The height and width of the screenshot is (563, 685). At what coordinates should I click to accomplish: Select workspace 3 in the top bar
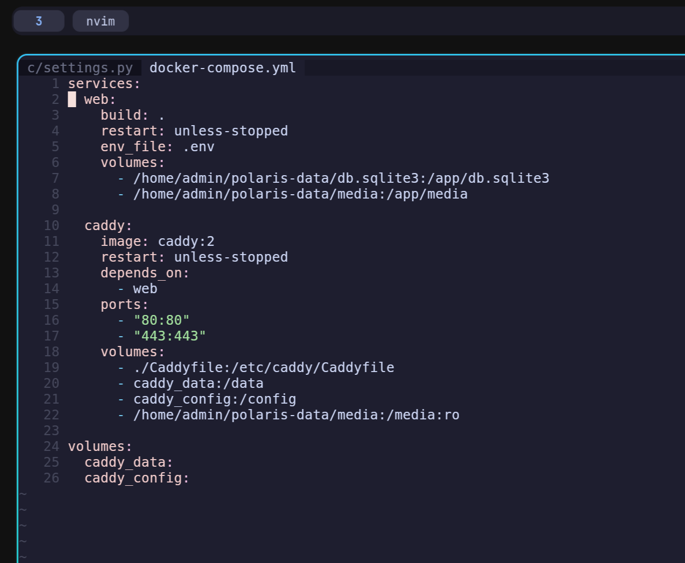pyautogui.click(x=39, y=21)
